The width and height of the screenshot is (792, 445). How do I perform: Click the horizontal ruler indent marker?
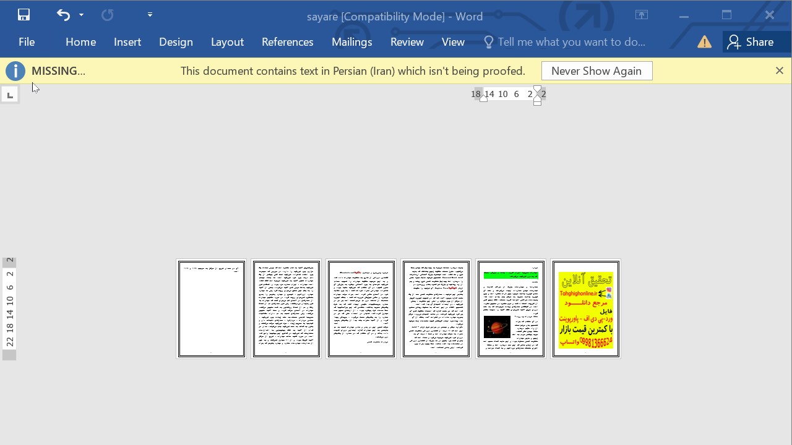tap(537, 95)
